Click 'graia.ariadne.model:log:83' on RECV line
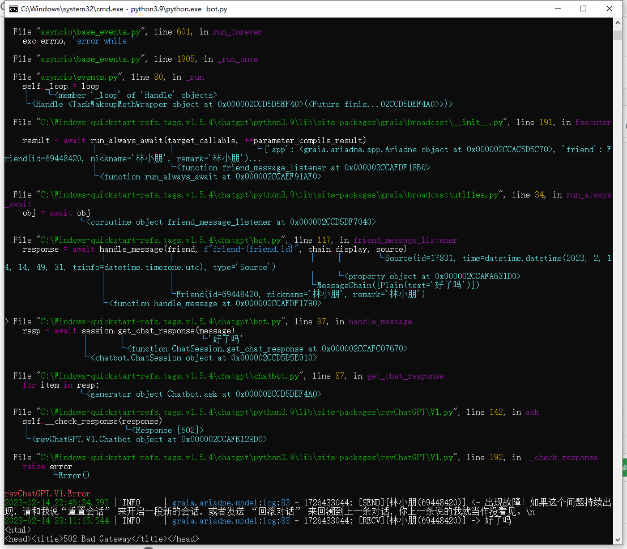 [x=231, y=521]
